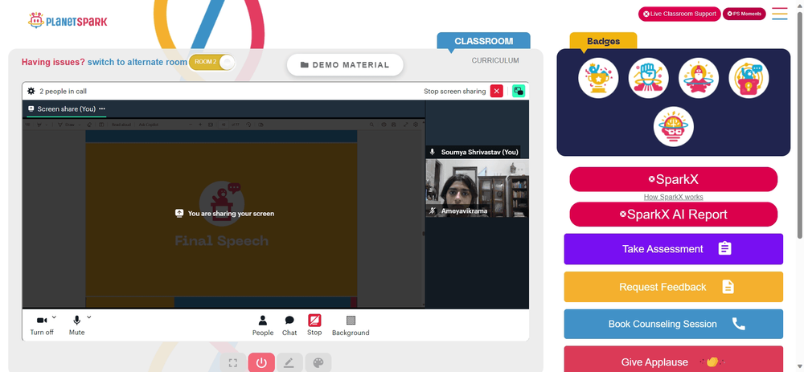Open the tricolor hamburger menu

(x=779, y=14)
